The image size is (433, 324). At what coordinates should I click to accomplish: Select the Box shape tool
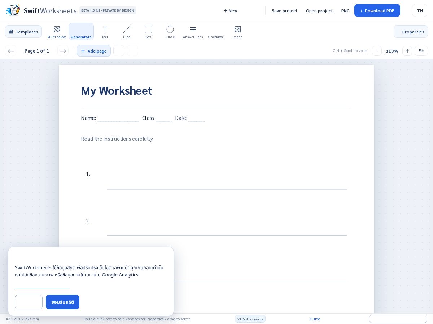pos(148,32)
